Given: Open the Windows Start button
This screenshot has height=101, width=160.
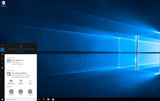Looking at the screenshot, I should [2, 99].
